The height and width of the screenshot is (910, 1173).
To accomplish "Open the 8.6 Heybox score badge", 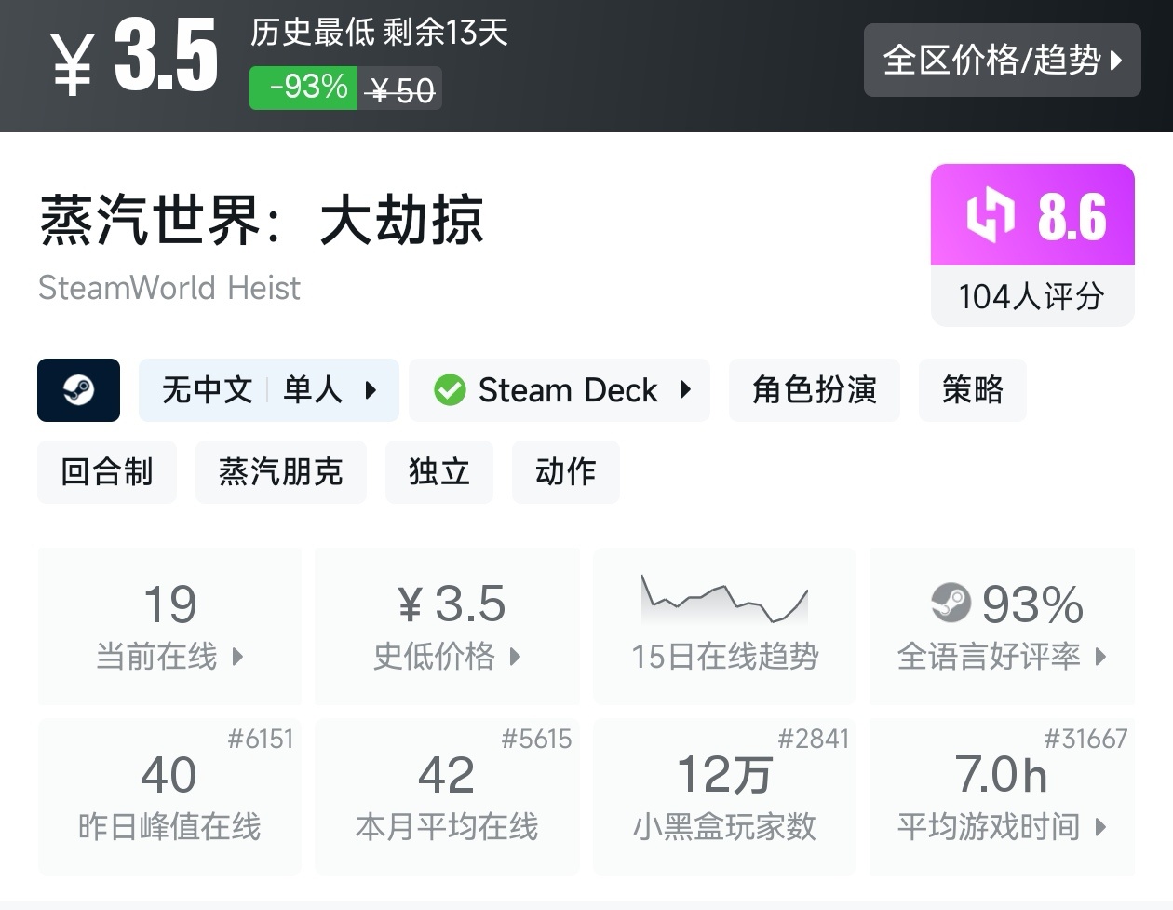I will 1032,215.
